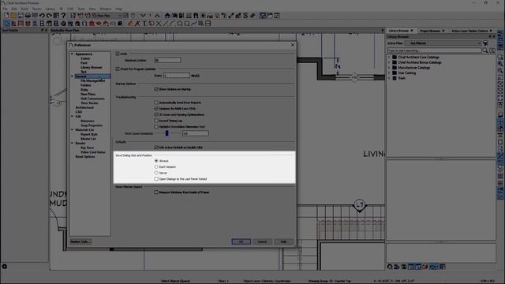This screenshot has width=505, height=284.
Task: Click the Undo arrow icon
Action: click(42, 16)
